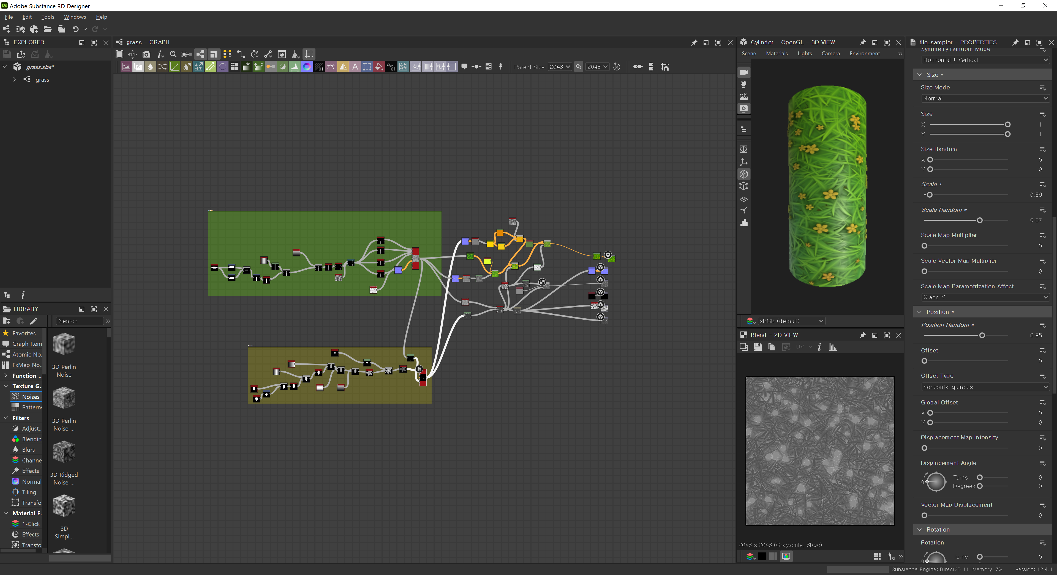Toggle graph grid display button
1057x575 pixels.
(309, 54)
